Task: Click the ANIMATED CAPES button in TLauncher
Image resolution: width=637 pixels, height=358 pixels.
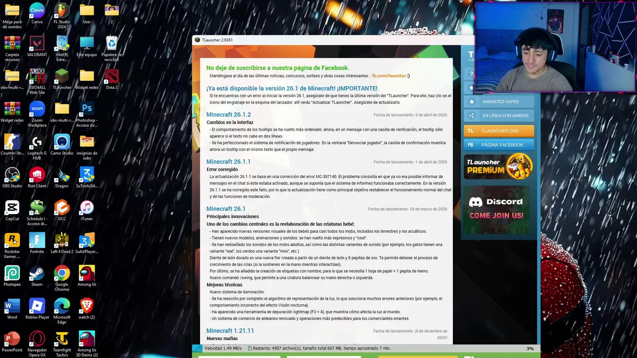Action: [499, 101]
